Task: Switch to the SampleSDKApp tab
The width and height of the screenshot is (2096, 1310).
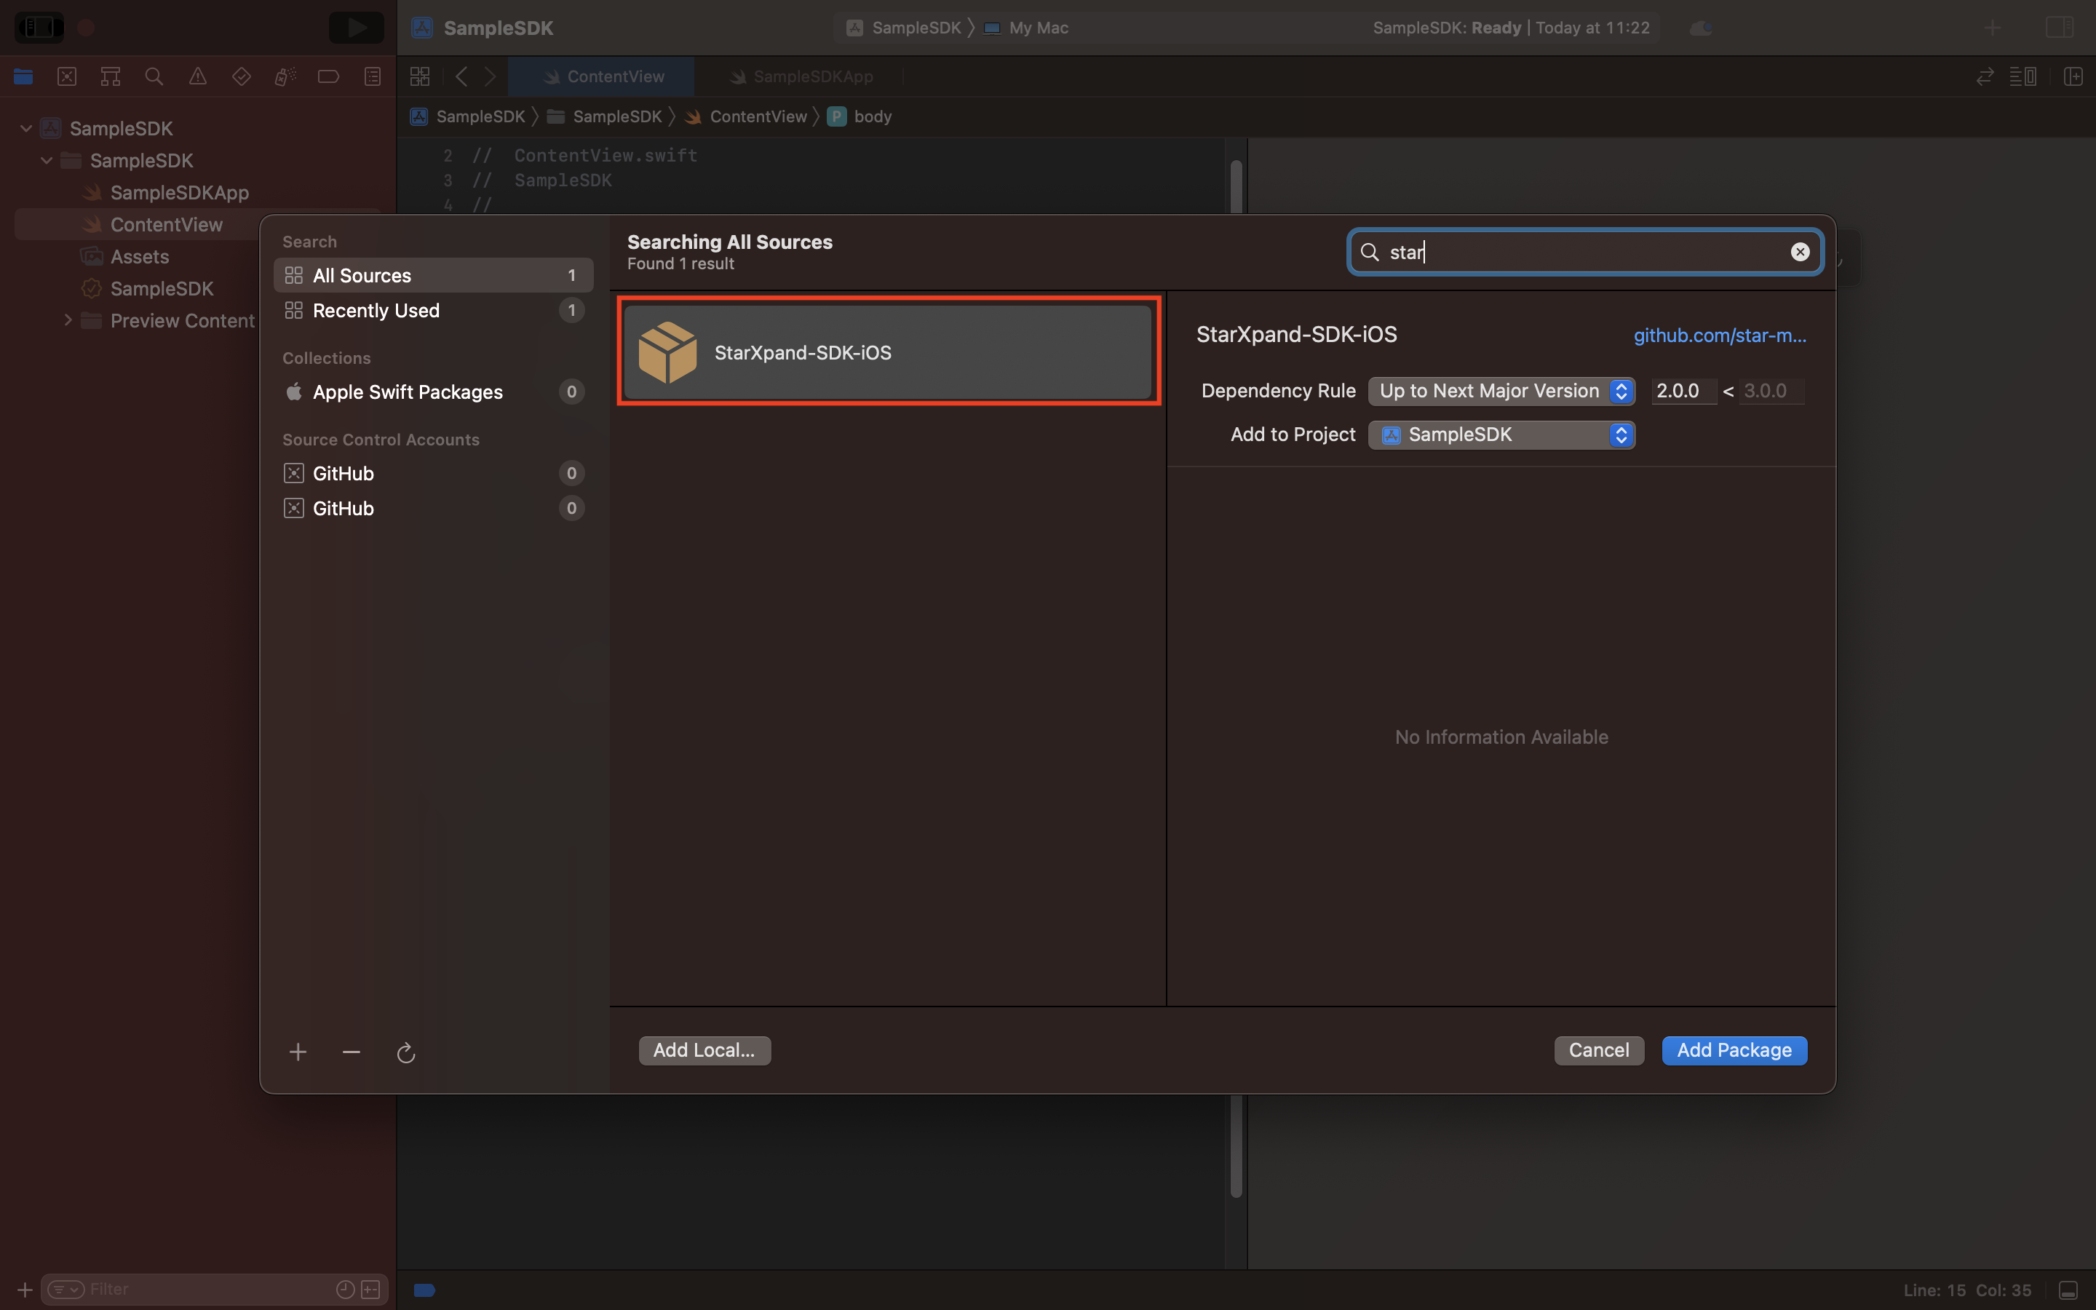Action: (802, 76)
